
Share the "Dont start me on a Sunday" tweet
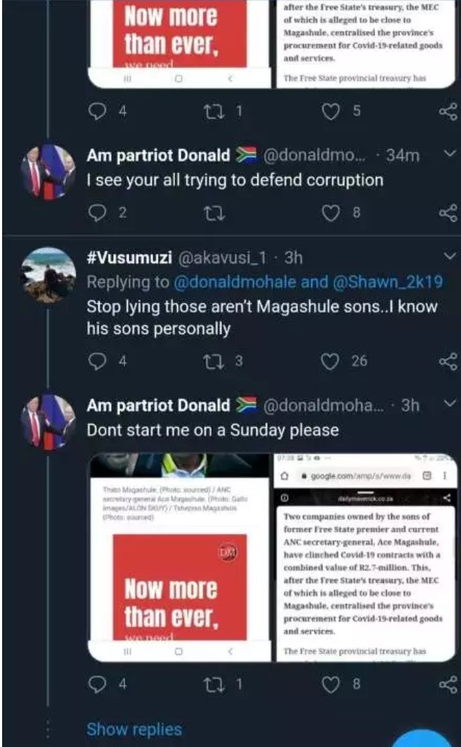tap(447, 682)
